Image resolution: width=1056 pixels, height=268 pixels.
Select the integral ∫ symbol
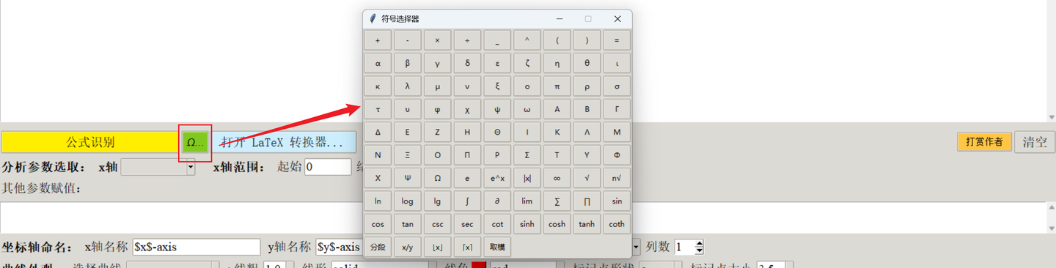467,201
